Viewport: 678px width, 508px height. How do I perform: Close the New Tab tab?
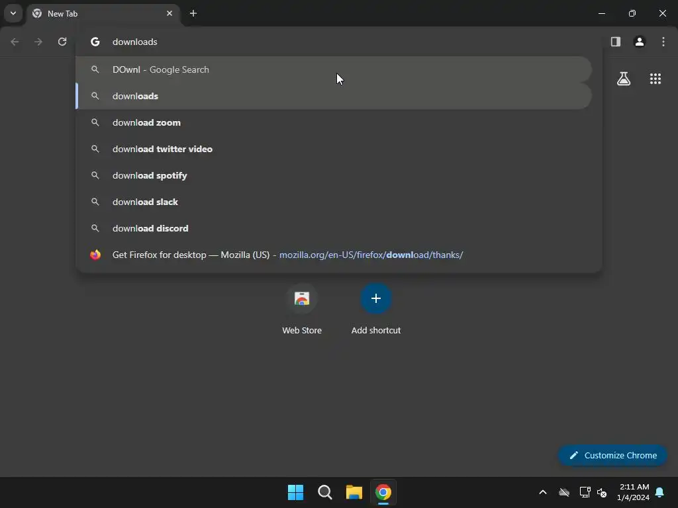coord(169,13)
